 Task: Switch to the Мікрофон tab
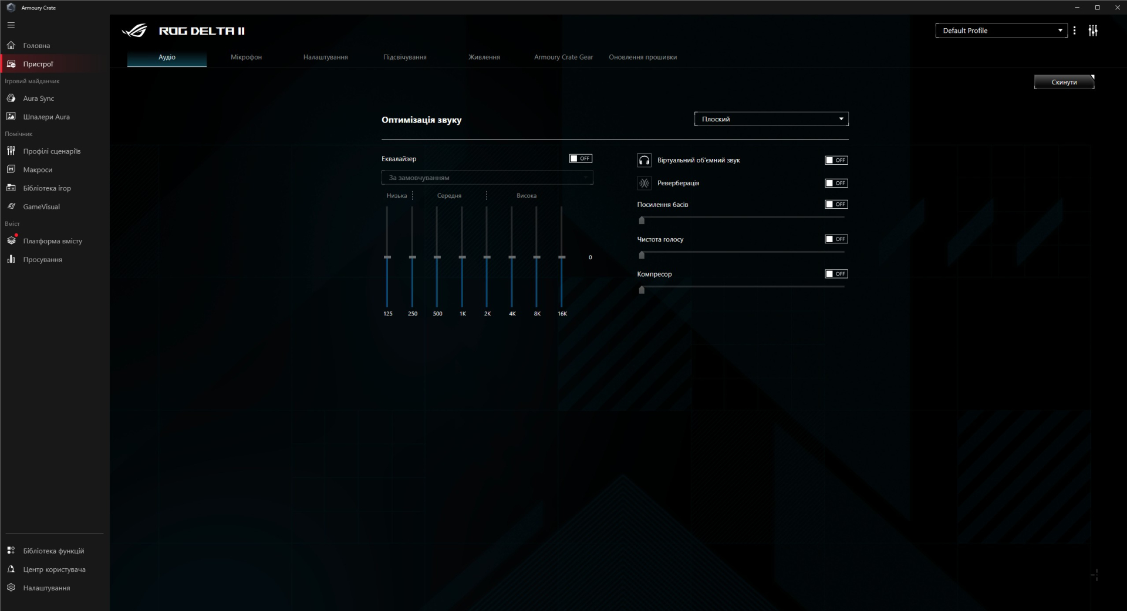tap(246, 57)
